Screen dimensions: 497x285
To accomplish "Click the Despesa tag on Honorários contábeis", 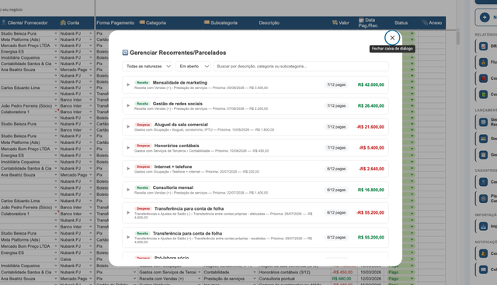I will (x=143, y=146).
